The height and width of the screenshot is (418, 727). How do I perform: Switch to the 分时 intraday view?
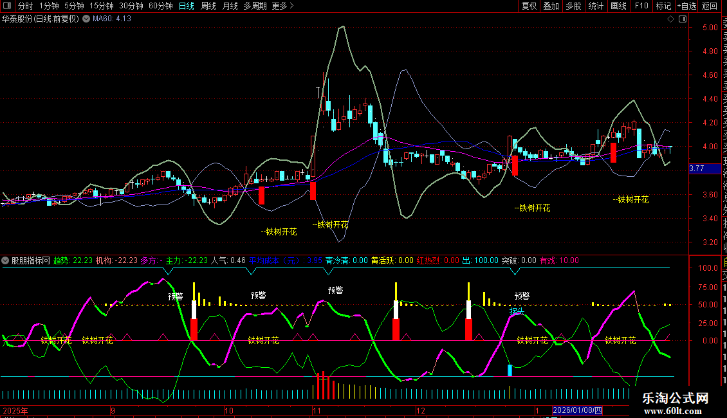25,6
